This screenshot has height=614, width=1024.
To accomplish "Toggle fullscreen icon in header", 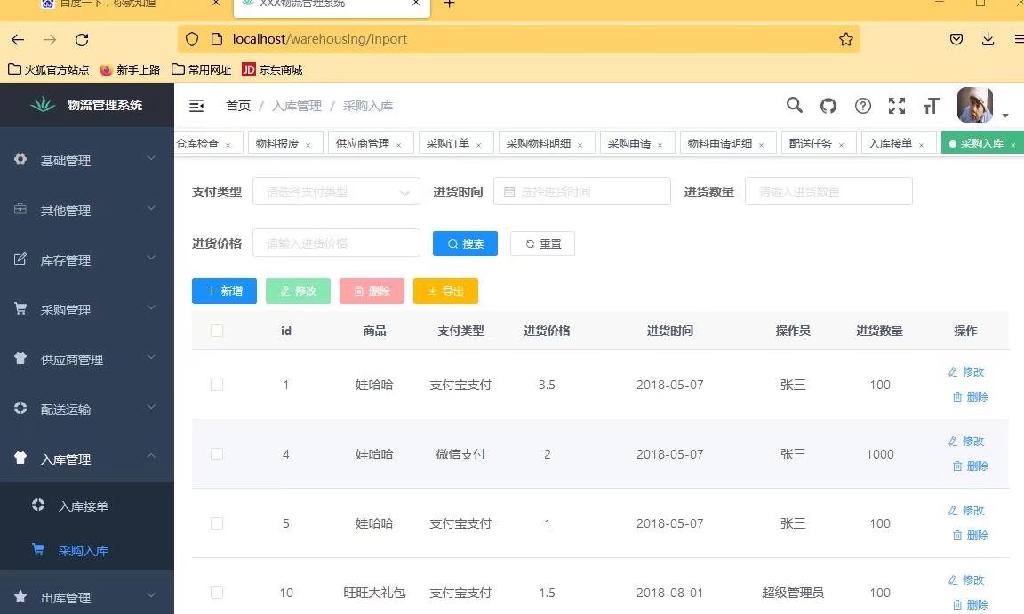I will (897, 106).
